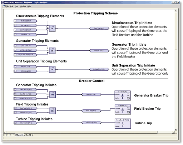183x145 pixels.
Task: Go to next sheet tab navigation arrow
Action: tap(11, 135)
